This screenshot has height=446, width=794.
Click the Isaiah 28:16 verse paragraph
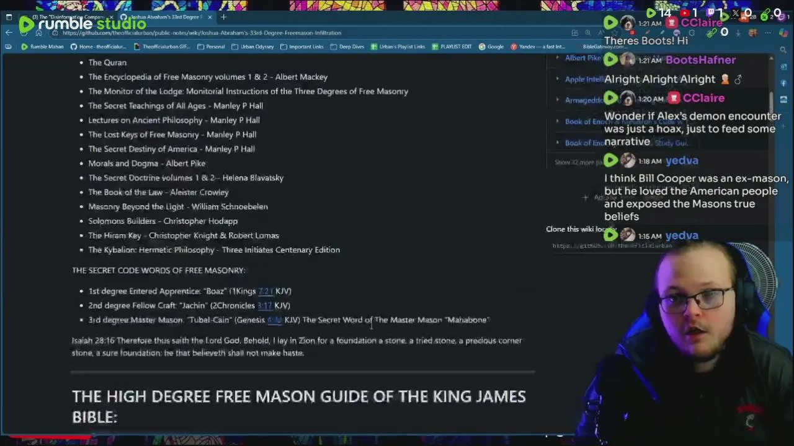297,347
